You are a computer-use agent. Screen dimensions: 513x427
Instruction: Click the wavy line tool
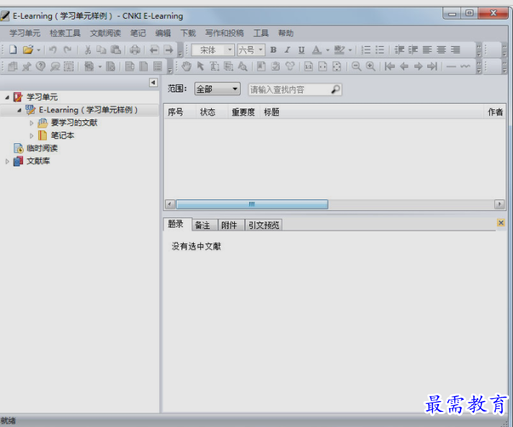(465, 66)
